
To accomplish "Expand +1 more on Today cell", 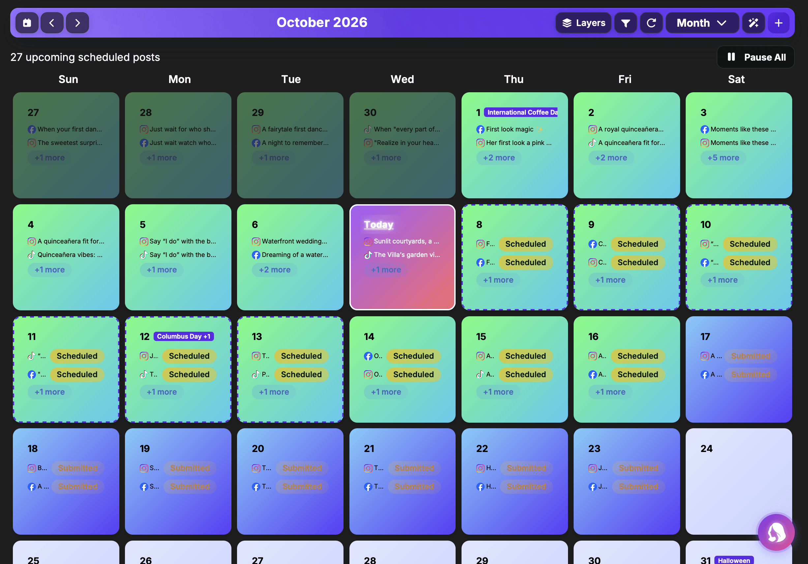I will pos(386,270).
